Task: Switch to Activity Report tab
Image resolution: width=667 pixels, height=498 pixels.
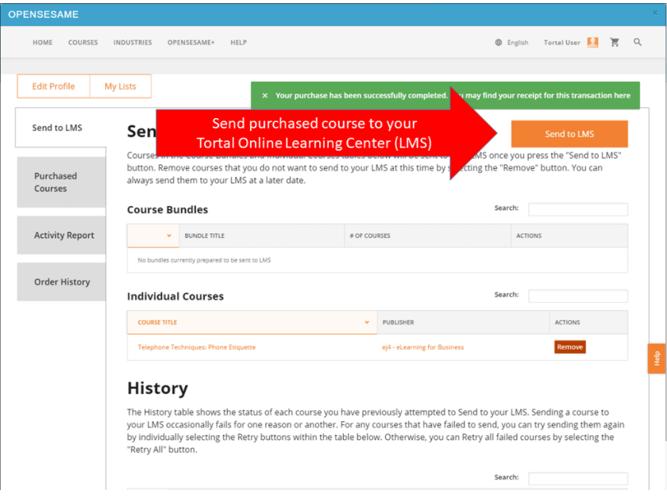Action: [61, 235]
